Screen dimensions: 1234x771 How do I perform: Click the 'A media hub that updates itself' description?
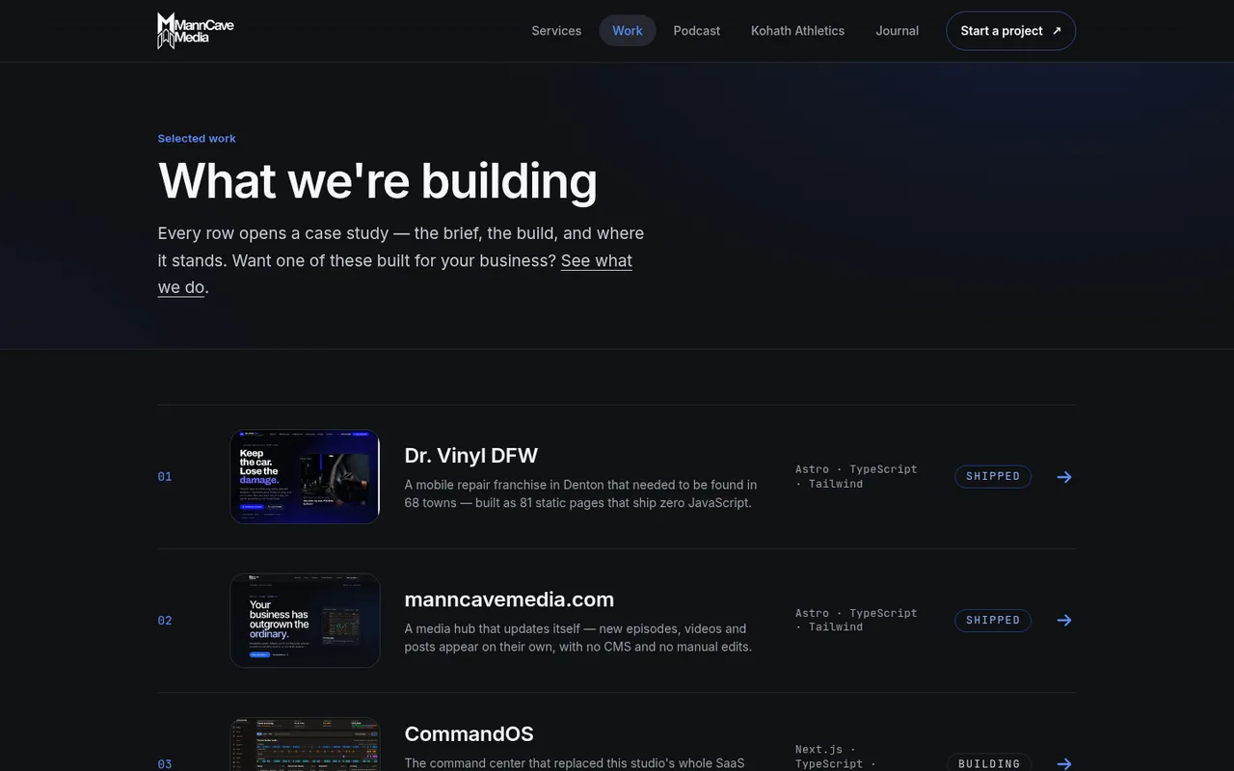578,637
